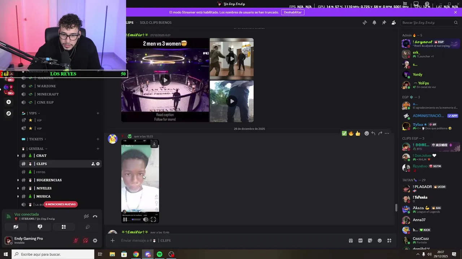Screen dimensions: 462x259
Task: Open the emoji picker
Action: (380, 240)
